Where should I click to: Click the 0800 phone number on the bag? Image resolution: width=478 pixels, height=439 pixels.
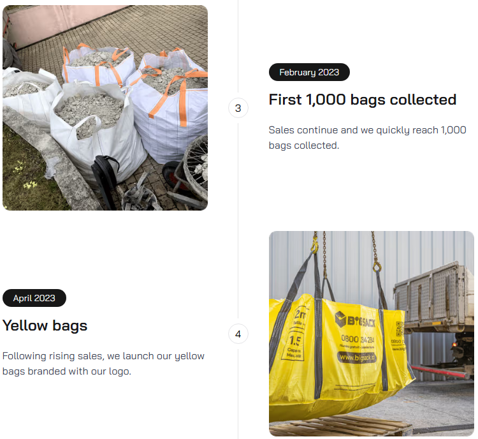click(358, 339)
